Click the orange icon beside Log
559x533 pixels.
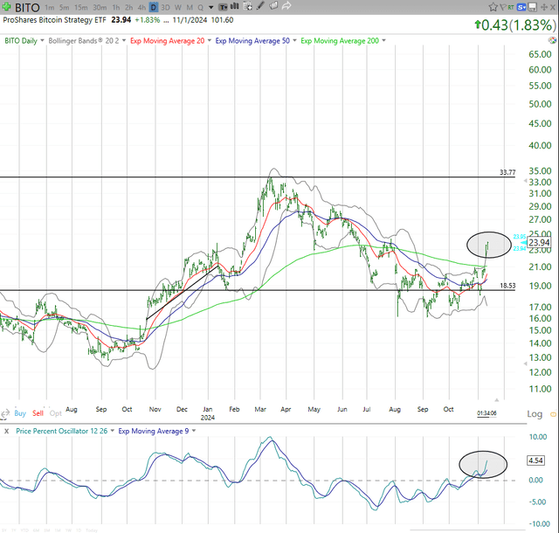click(x=553, y=414)
